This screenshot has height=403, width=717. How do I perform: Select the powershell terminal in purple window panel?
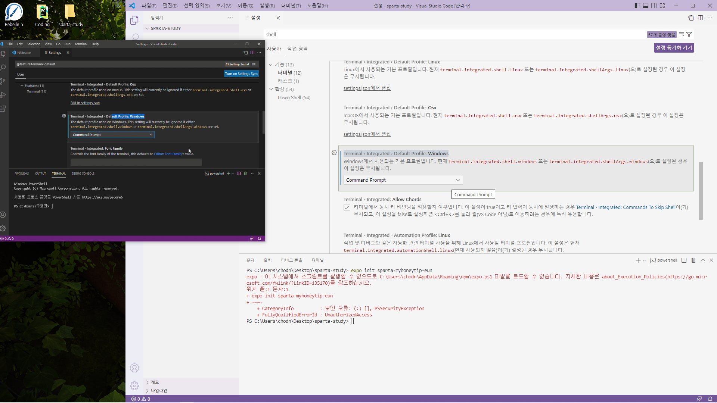tap(664, 260)
